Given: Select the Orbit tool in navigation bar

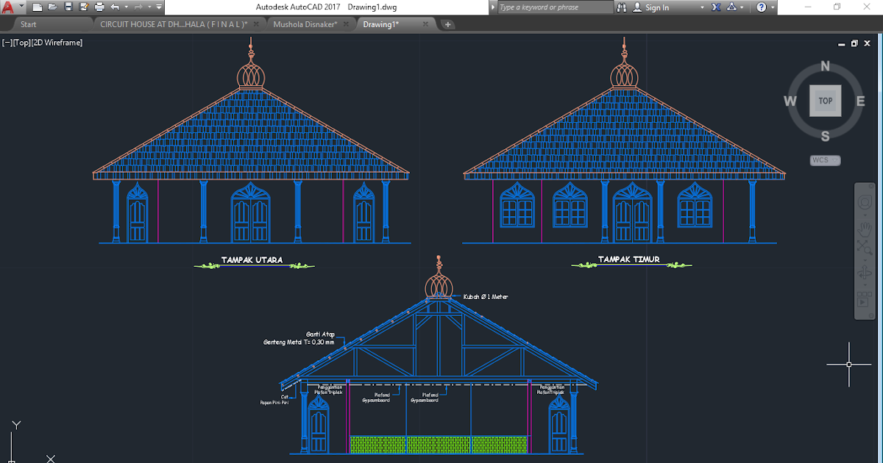Looking at the screenshot, I should point(865,273).
